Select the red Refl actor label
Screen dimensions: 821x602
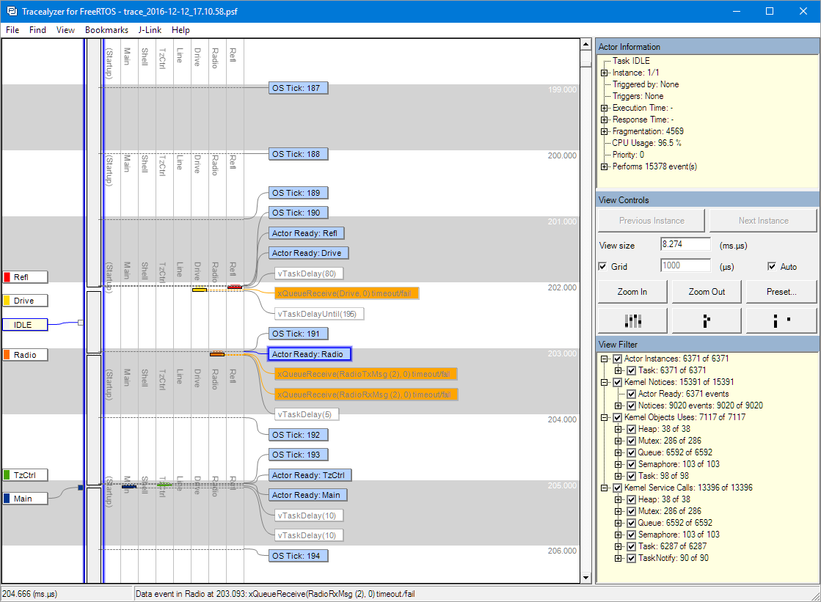click(25, 277)
